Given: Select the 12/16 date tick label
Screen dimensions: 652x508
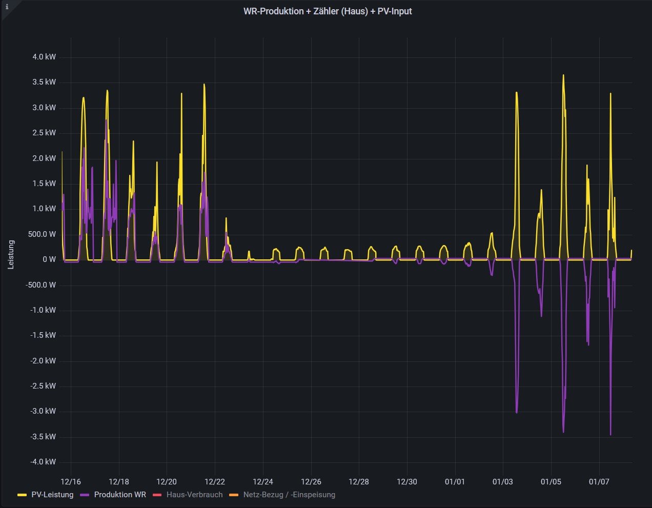Looking at the screenshot, I should coord(70,482).
